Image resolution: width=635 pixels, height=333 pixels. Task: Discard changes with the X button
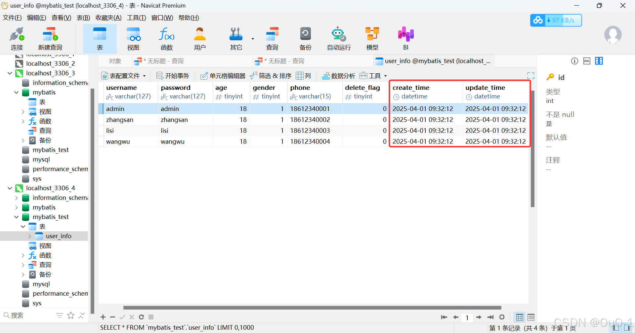click(x=132, y=317)
